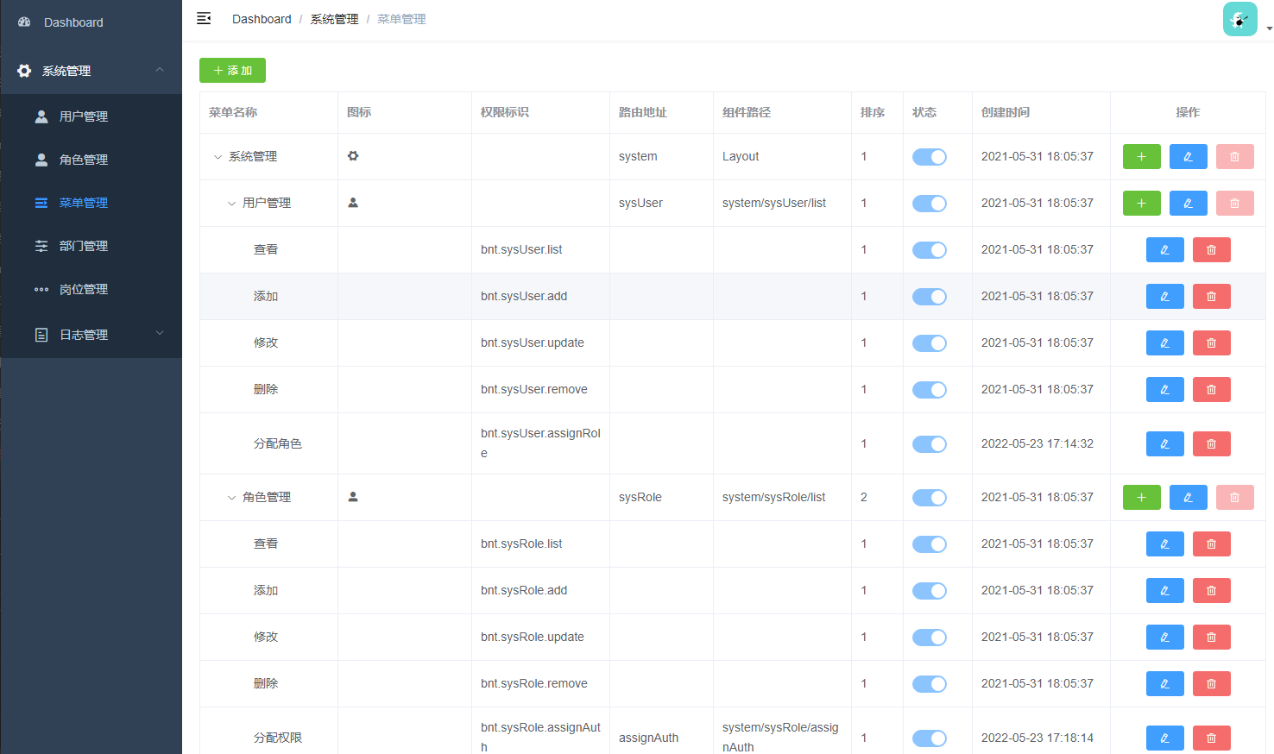Image resolution: width=1274 pixels, height=754 pixels.
Task: Expand the 日志管理 sidebar group
Action: click(91, 335)
